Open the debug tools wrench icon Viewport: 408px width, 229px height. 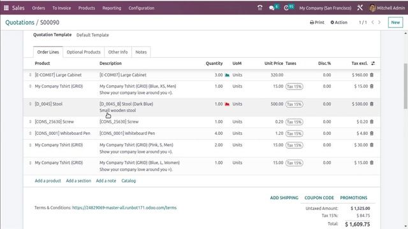[x=360, y=8]
